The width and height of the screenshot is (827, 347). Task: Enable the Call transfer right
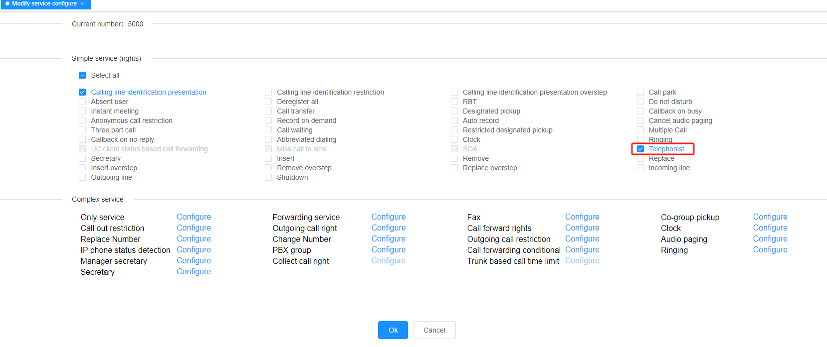tap(268, 111)
